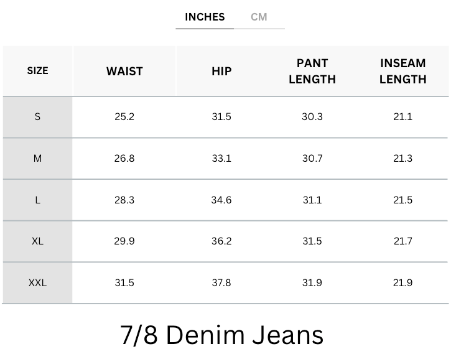This screenshot has width=451, height=354.
Task: Click the XL hip value 36.2
Action: coord(221,241)
